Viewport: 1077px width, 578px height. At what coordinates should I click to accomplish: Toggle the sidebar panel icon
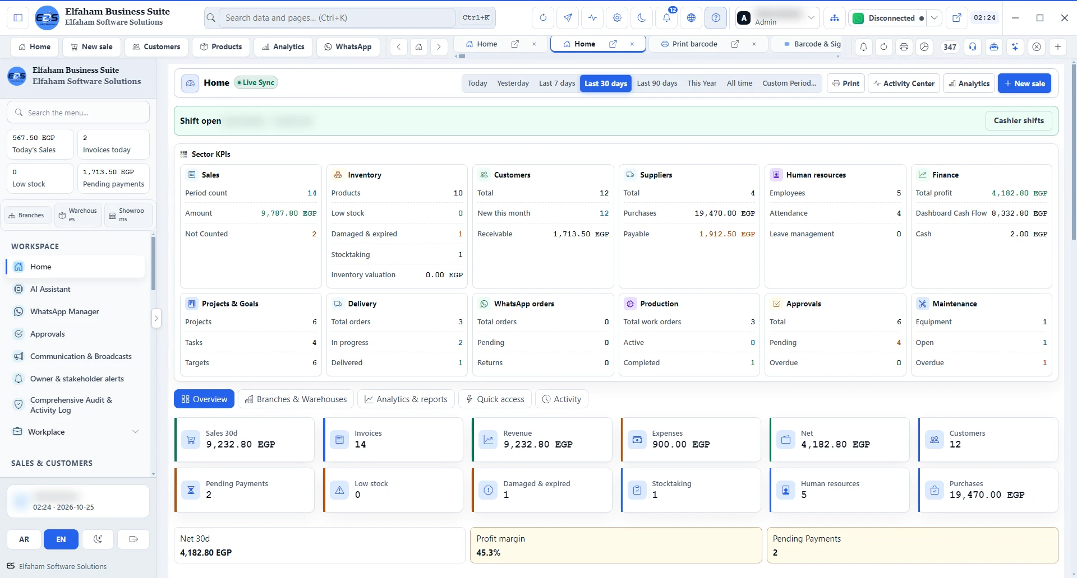[18, 18]
